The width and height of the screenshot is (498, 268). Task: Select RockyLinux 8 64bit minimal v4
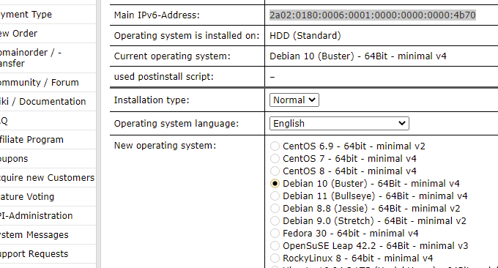275,258
